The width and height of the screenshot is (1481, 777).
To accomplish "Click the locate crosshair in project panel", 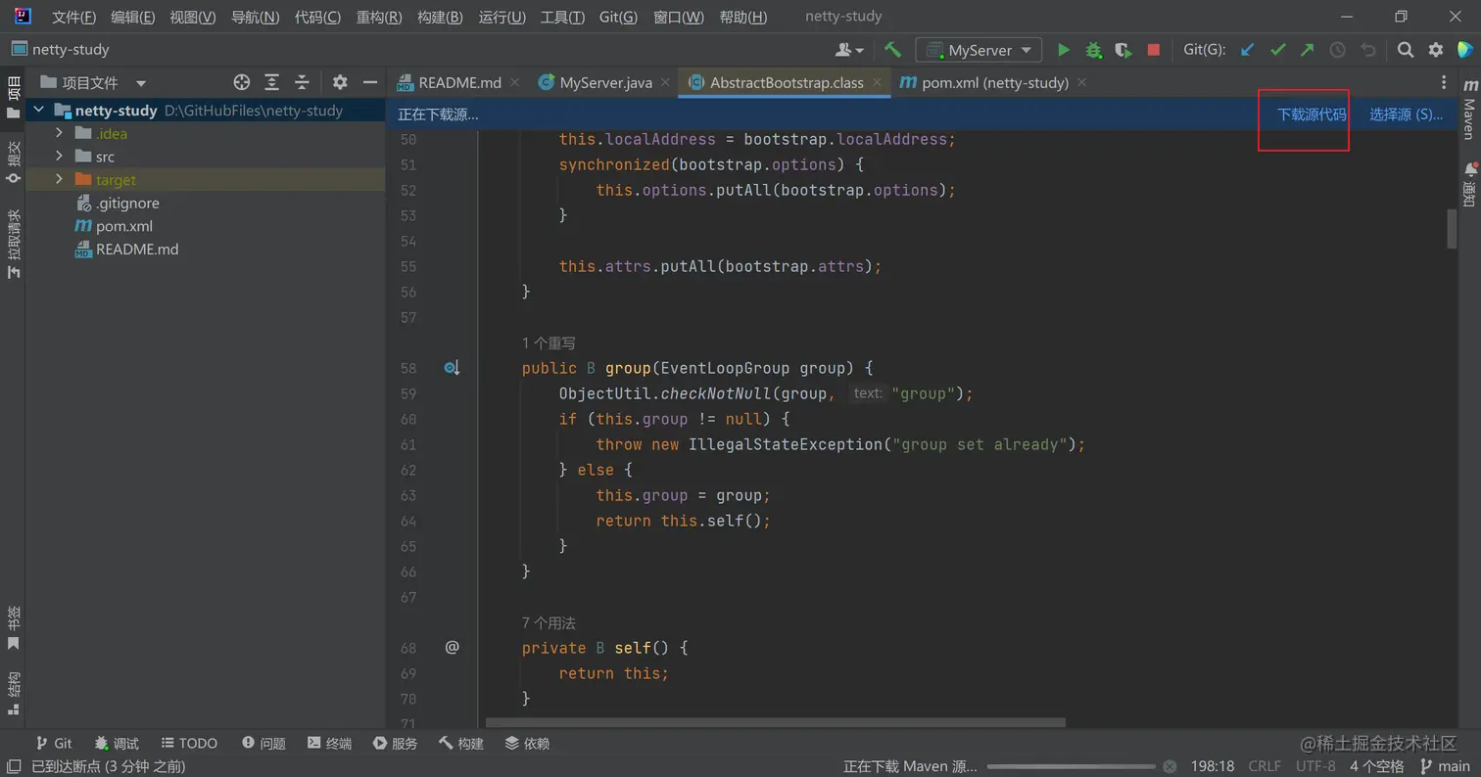I will tap(242, 82).
